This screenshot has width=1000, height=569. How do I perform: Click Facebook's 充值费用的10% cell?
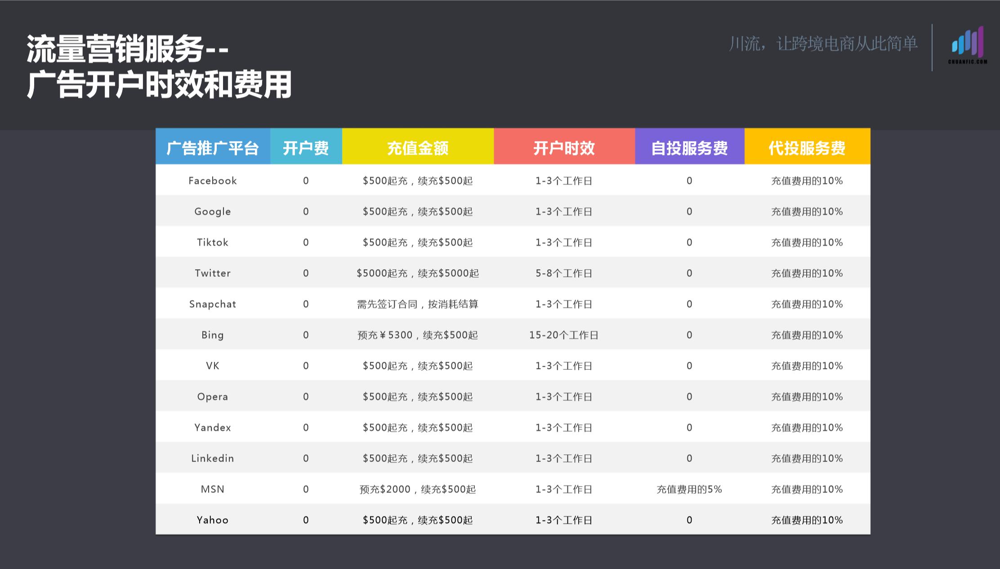point(808,181)
